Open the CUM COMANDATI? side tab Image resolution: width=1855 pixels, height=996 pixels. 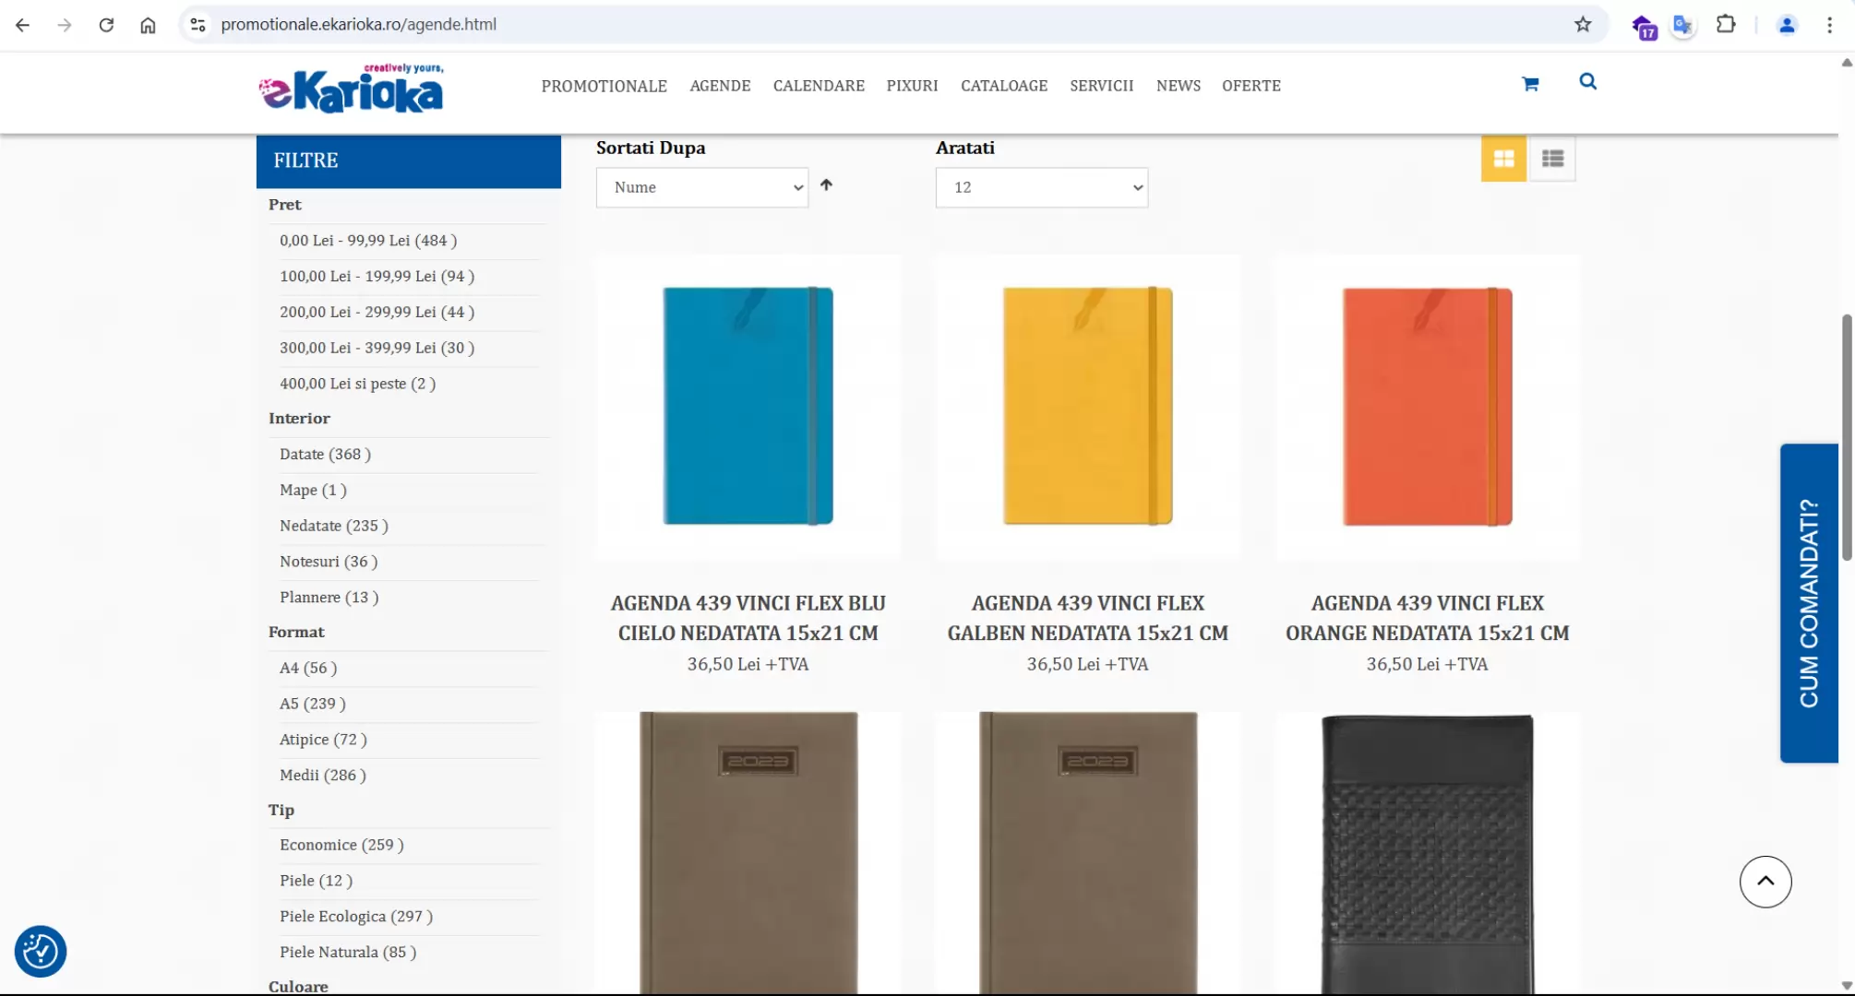click(1808, 603)
